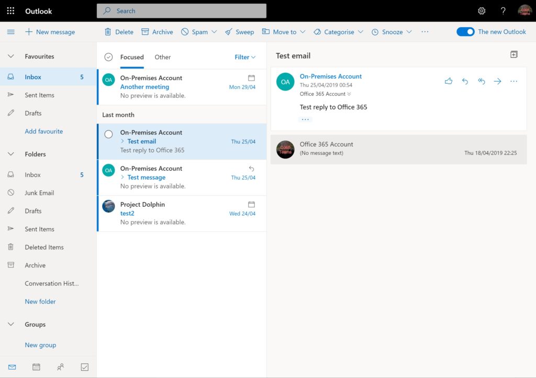
Task: Mark message as Spam
Action: (195, 32)
